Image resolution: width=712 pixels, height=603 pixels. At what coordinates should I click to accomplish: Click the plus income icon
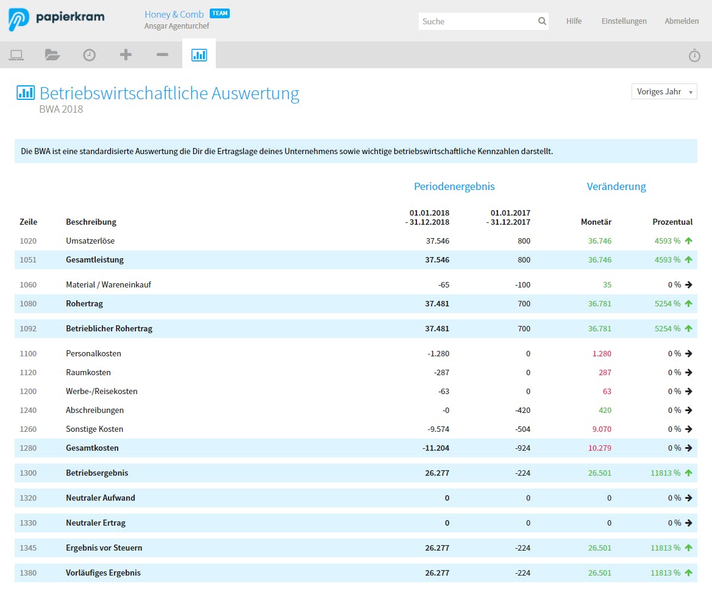click(126, 55)
